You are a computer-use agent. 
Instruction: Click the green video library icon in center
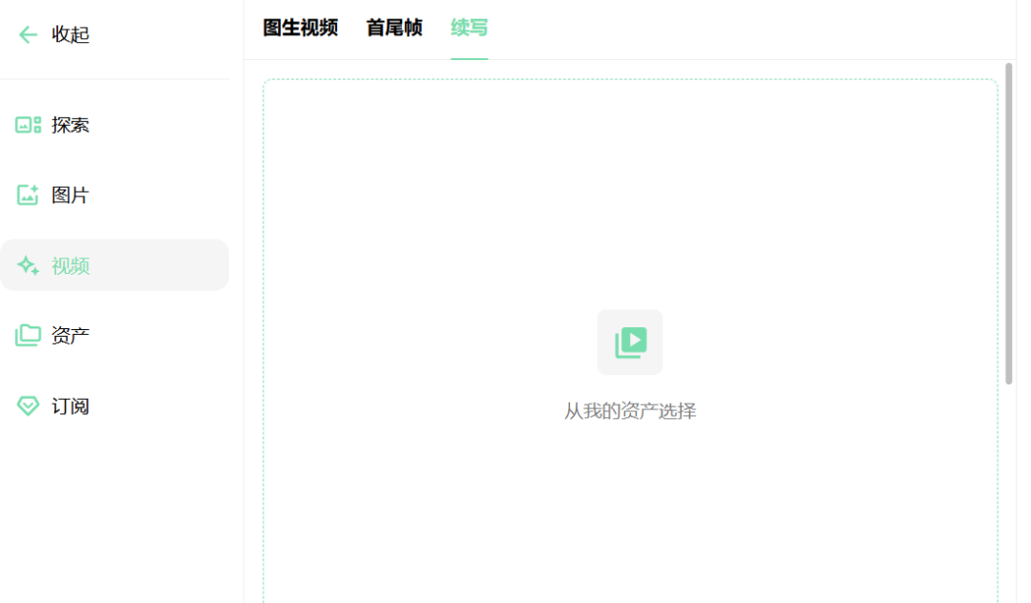pyautogui.click(x=629, y=342)
